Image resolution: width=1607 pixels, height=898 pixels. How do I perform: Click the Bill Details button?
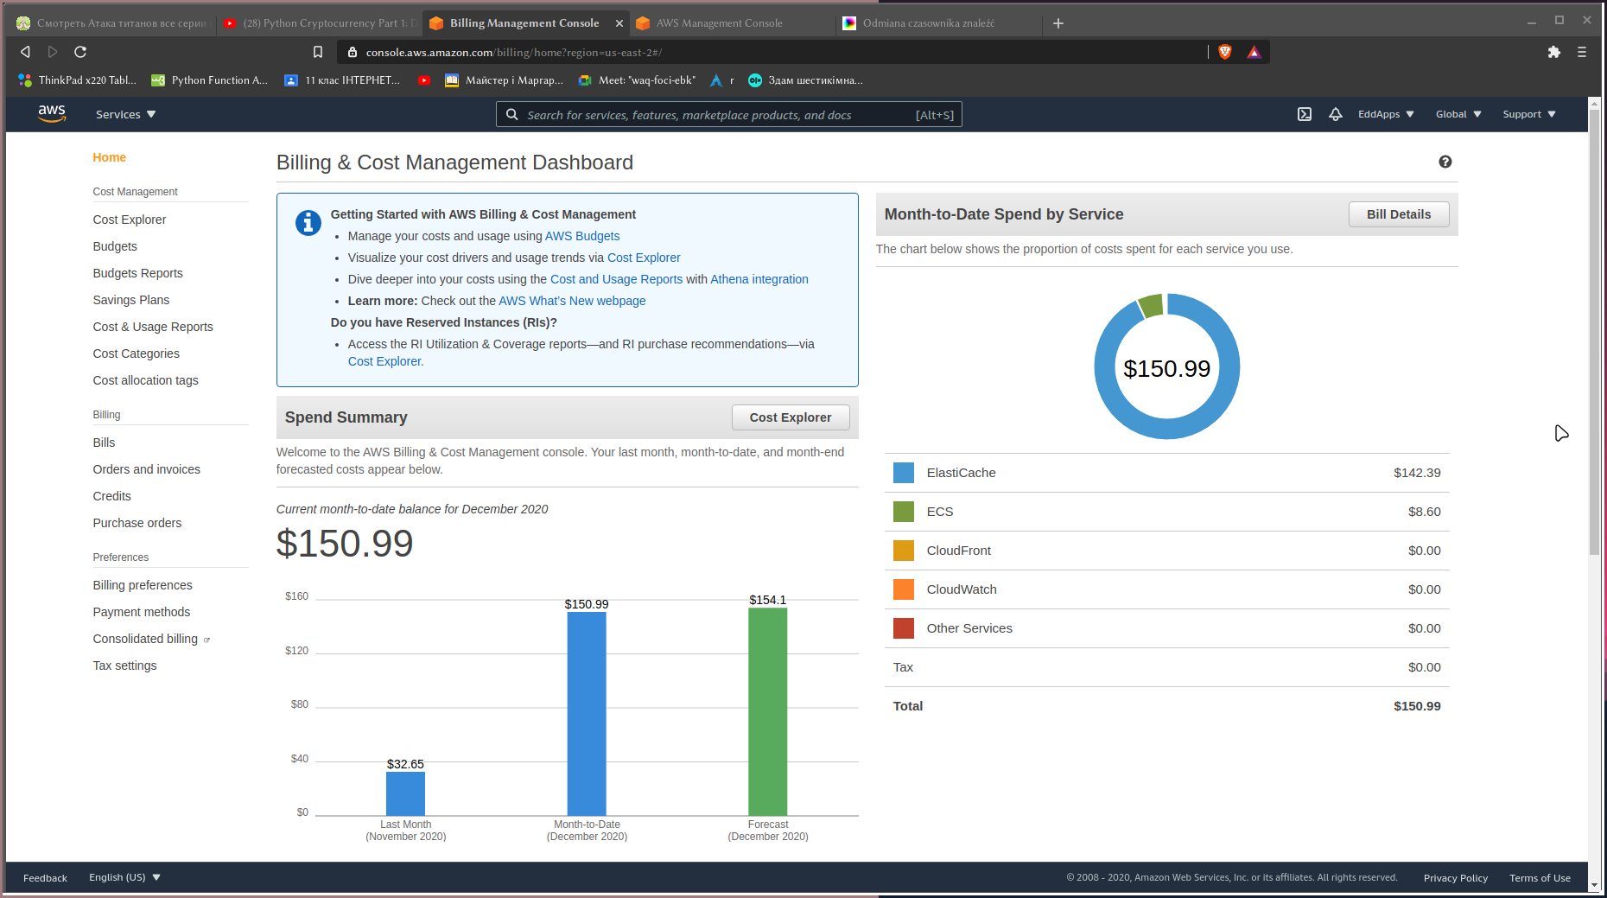(x=1399, y=214)
